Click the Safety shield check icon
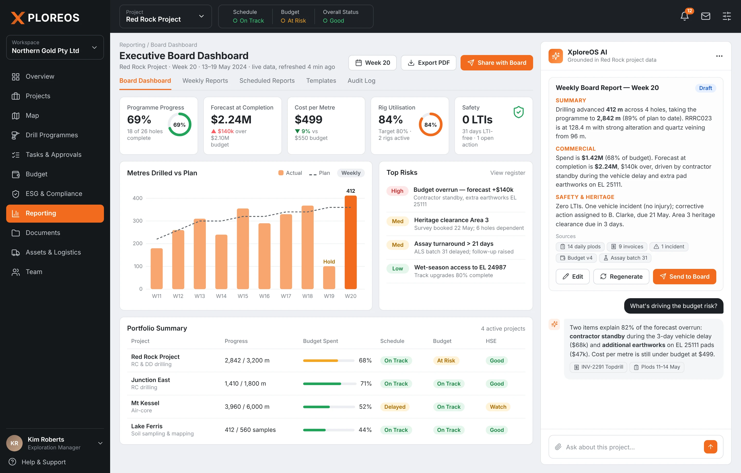Viewport: 741px width, 473px height. (x=518, y=112)
